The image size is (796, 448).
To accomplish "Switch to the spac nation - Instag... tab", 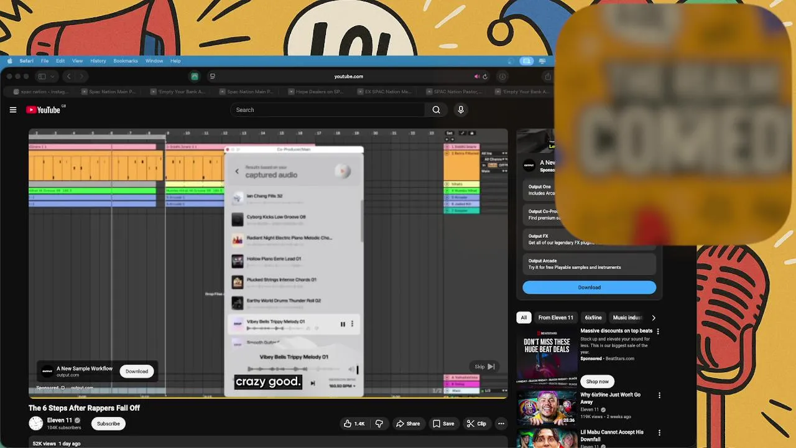I will (42, 91).
